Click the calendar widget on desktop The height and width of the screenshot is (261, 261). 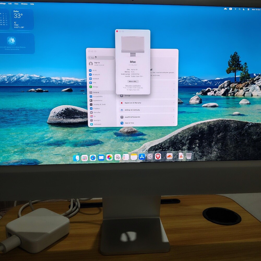tap(4, 19)
